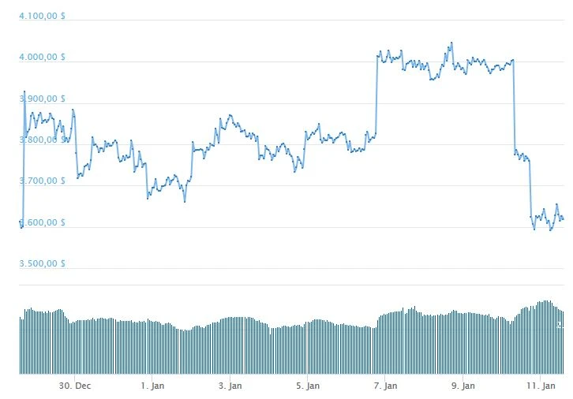The width and height of the screenshot is (573, 399).
Task: Select the 3.500,00 $ axis label
Action: point(43,264)
